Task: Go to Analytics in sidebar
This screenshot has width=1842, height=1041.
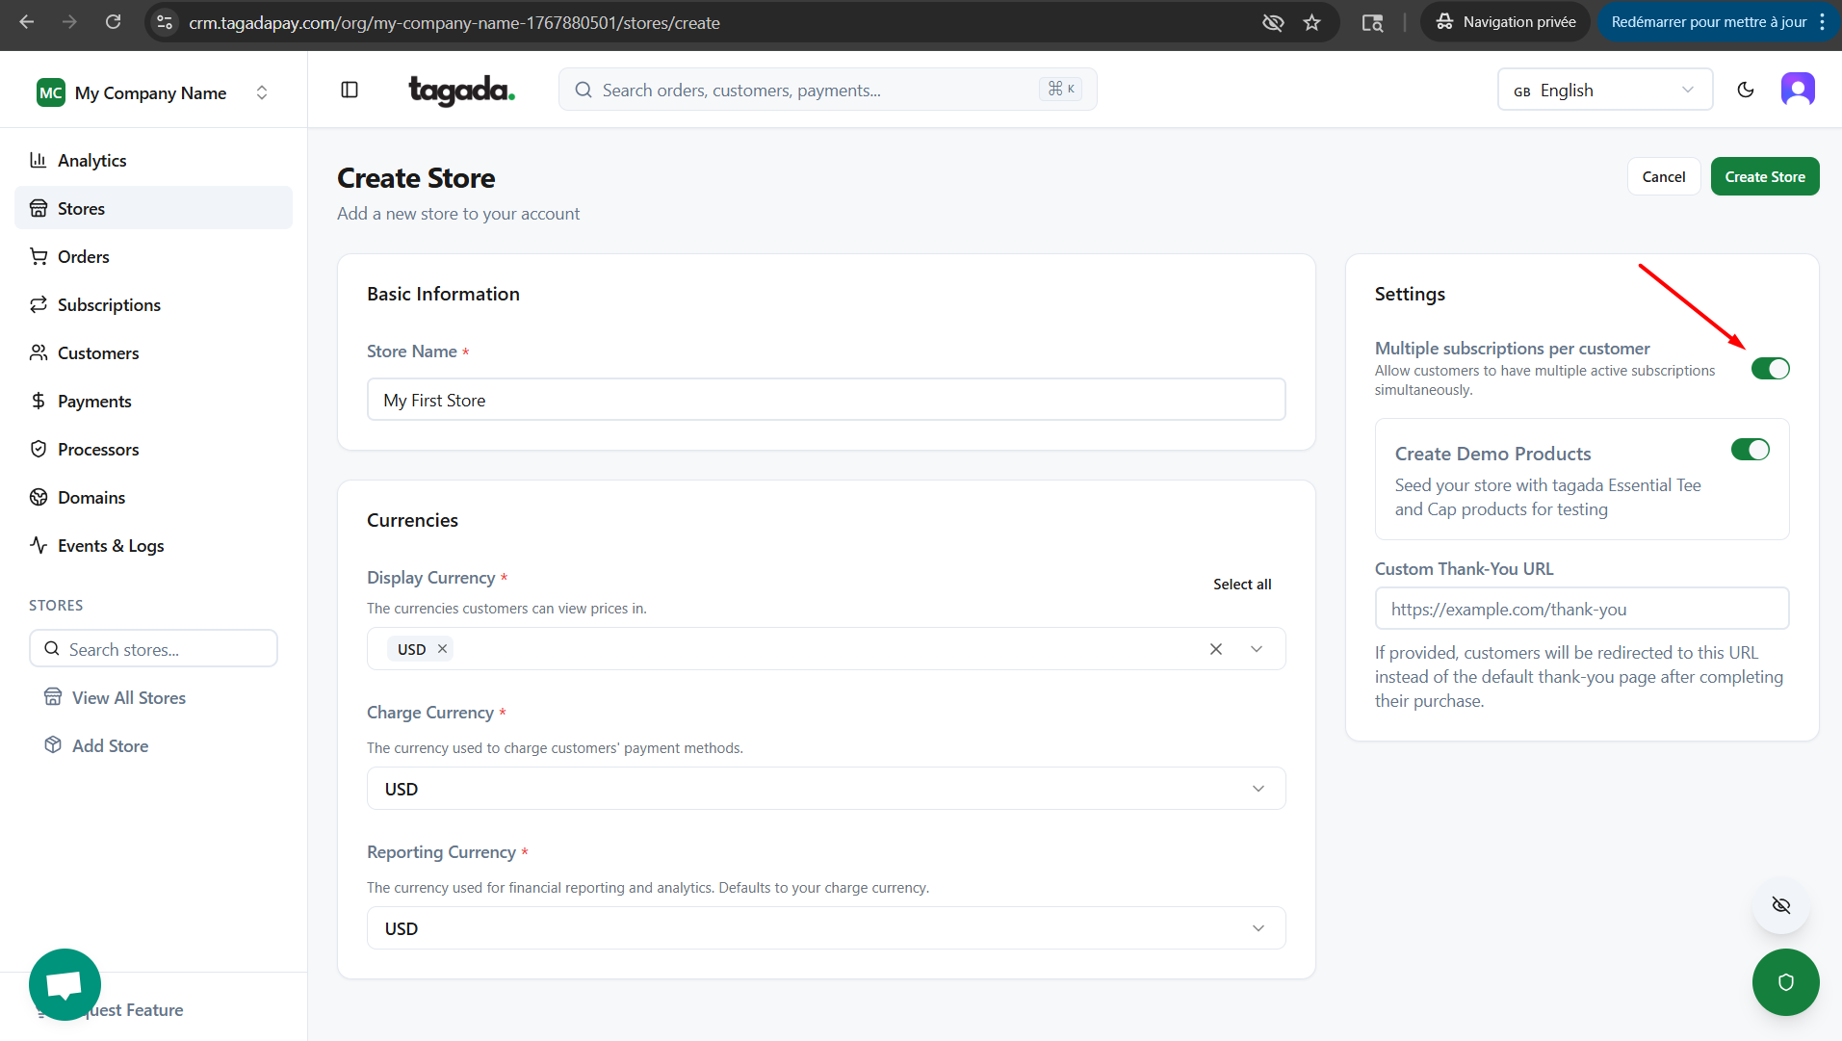Action: (x=91, y=161)
